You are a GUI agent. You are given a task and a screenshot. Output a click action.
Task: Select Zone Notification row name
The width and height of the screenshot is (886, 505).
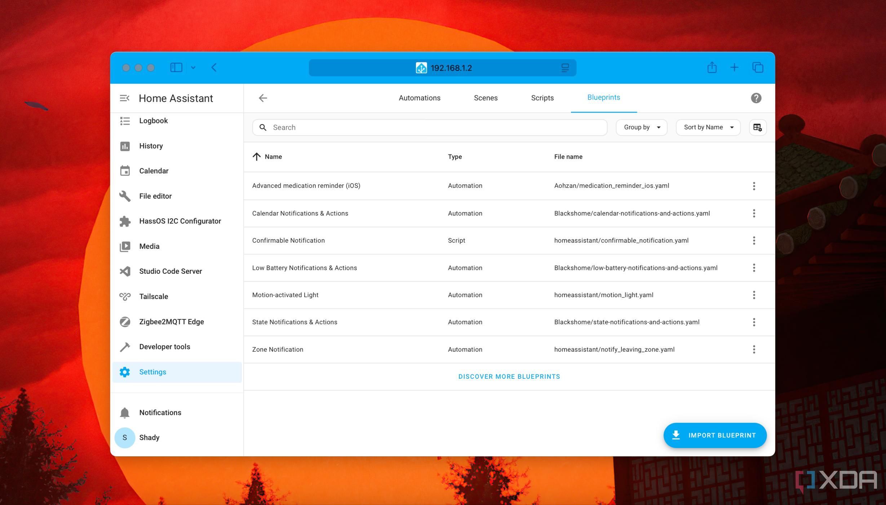click(278, 349)
